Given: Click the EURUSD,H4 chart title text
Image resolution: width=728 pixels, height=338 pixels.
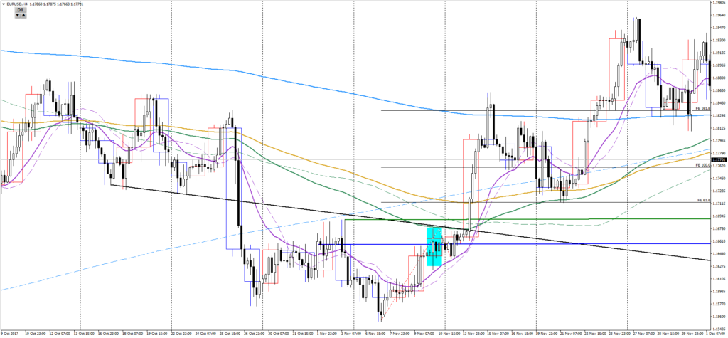Looking at the screenshot, I should click(17, 4).
